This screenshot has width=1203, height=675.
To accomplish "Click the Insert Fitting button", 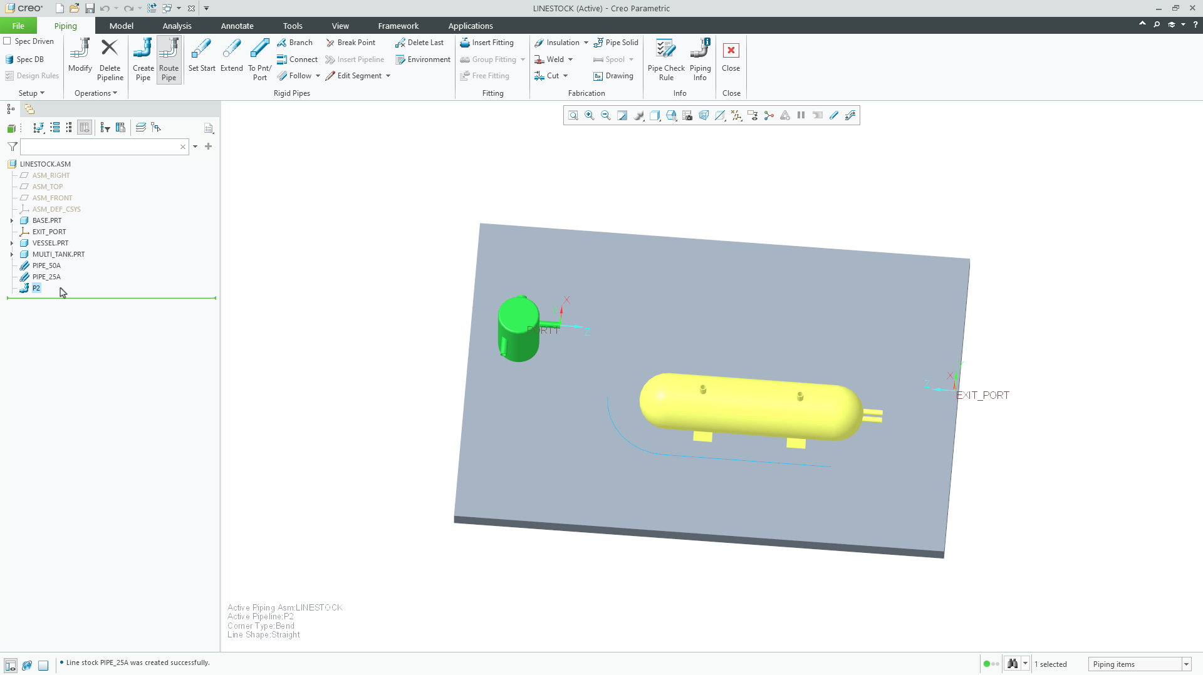I will click(x=487, y=43).
